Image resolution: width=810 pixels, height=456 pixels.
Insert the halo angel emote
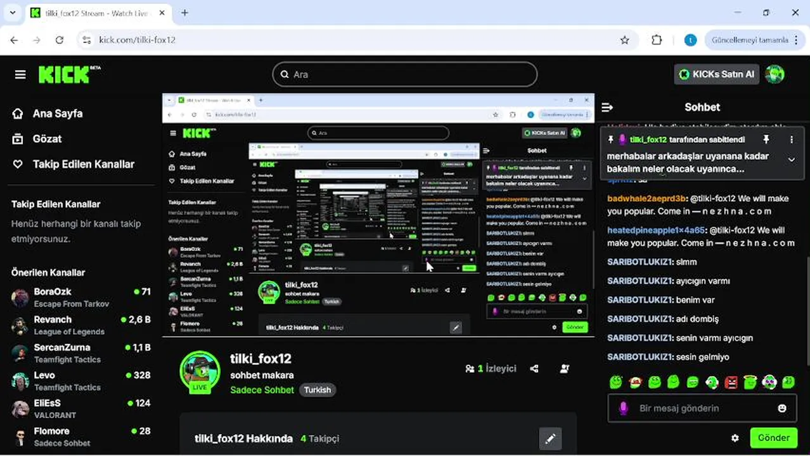pyautogui.click(x=750, y=382)
